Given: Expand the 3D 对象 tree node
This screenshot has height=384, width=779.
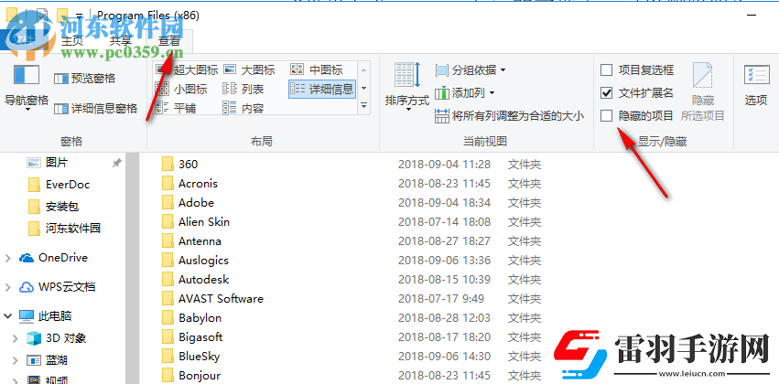Looking at the screenshot, I should 16,338.
